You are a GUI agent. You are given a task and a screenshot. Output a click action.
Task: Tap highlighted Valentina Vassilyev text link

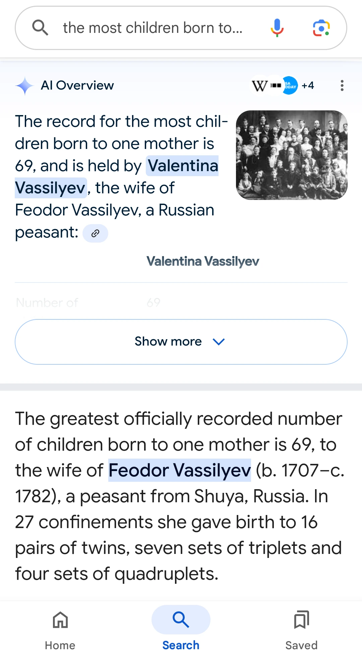click(117, 177)
